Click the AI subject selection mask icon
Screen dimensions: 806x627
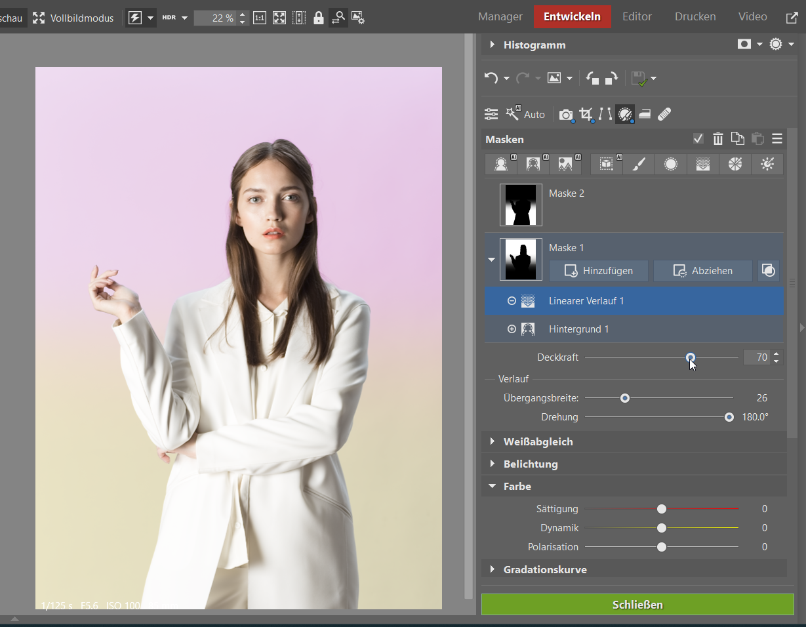(x=502, y=165)
